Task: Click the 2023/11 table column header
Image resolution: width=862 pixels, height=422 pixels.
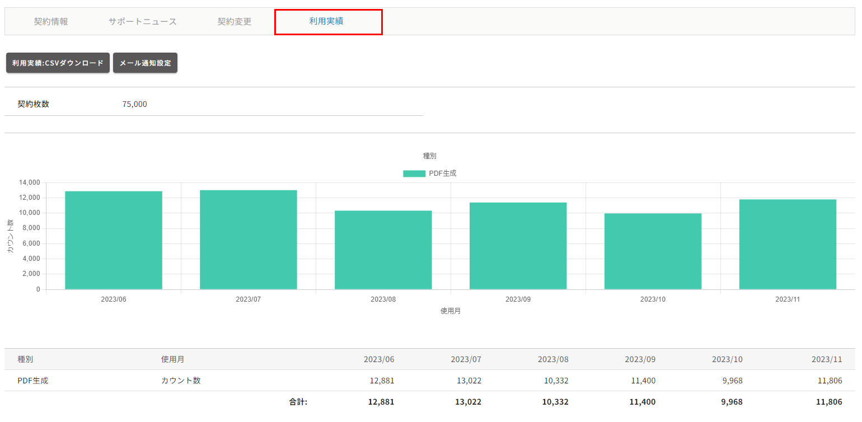Action: pyautogui.click(x=826, y=359)
